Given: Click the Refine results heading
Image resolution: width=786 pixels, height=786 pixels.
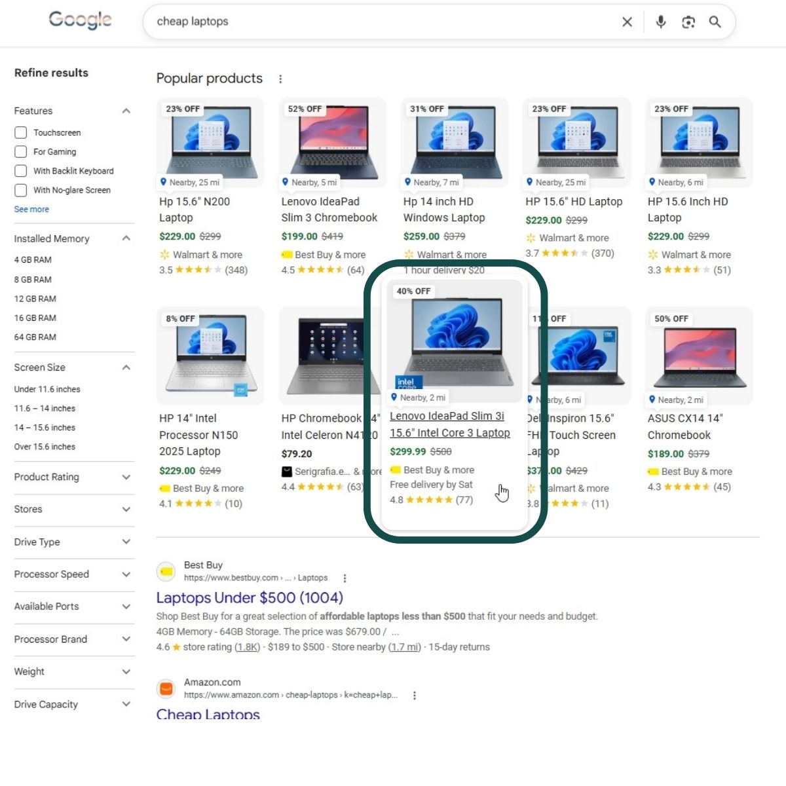Looking at the screenshot, I should tap(51, 73).
